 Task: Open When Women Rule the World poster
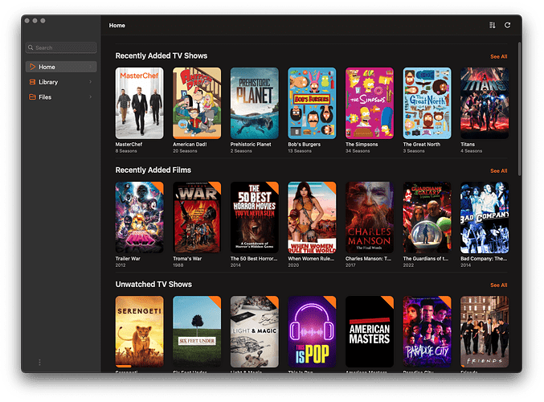[x=312, y=217]
